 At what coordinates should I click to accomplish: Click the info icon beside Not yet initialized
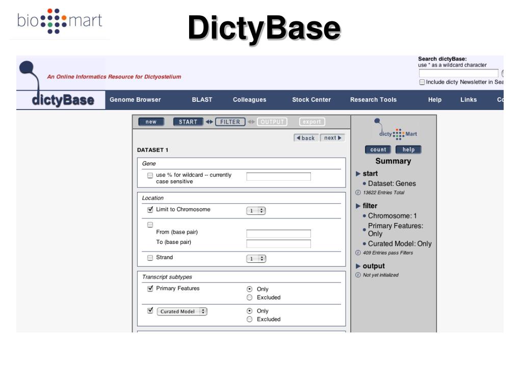[x=358, y=275]
